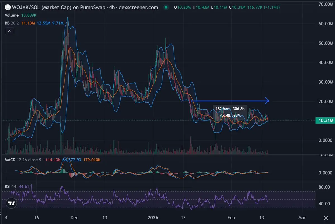
Task: Click the 20.00M price axis label
Action: [x=326, y=101]
